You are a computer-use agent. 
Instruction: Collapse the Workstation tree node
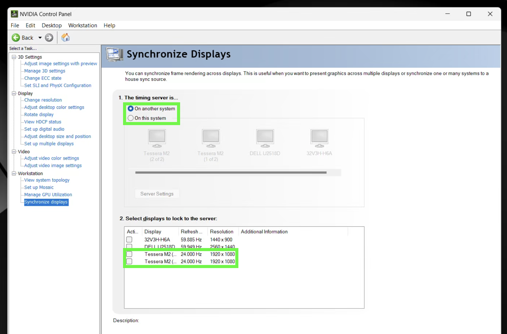[14, 173]
